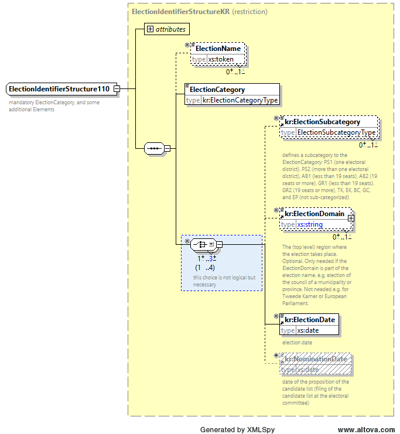Viewport: 400px width, 434px height.
Task: Click restriction marker beside choice compositor
Action: point(187,241)
